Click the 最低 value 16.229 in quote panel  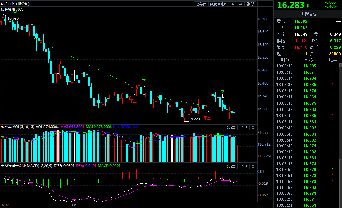click(334, 47)
